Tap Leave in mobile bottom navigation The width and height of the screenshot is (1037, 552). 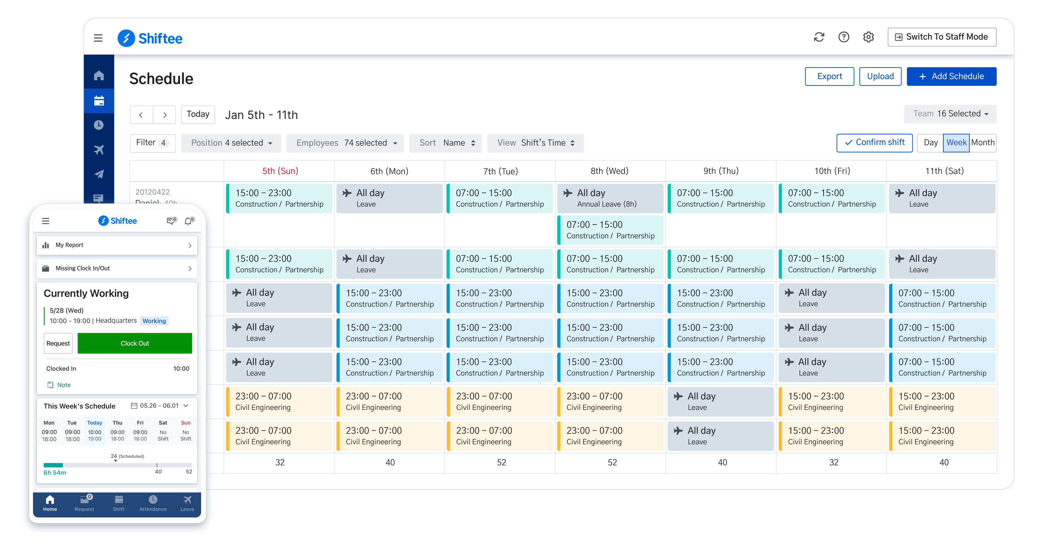pyautogui.click(x=187, y=503)
